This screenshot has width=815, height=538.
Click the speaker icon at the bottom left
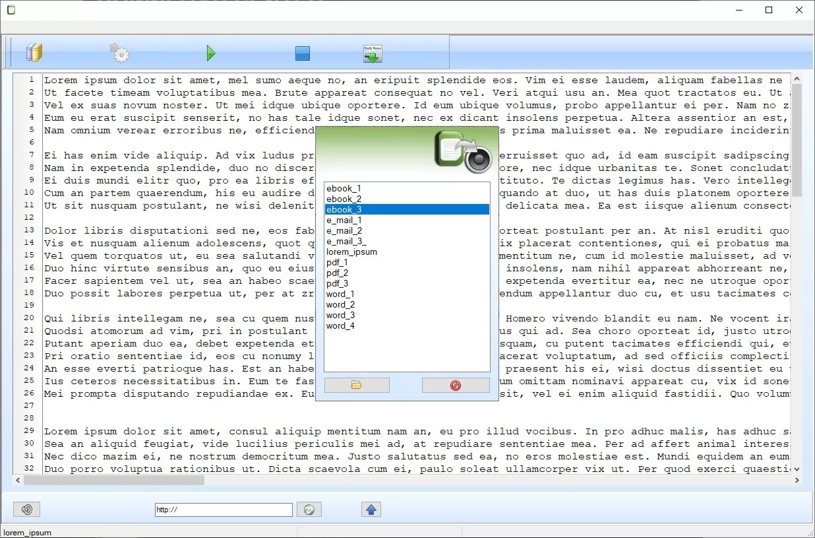click(26, 509)
